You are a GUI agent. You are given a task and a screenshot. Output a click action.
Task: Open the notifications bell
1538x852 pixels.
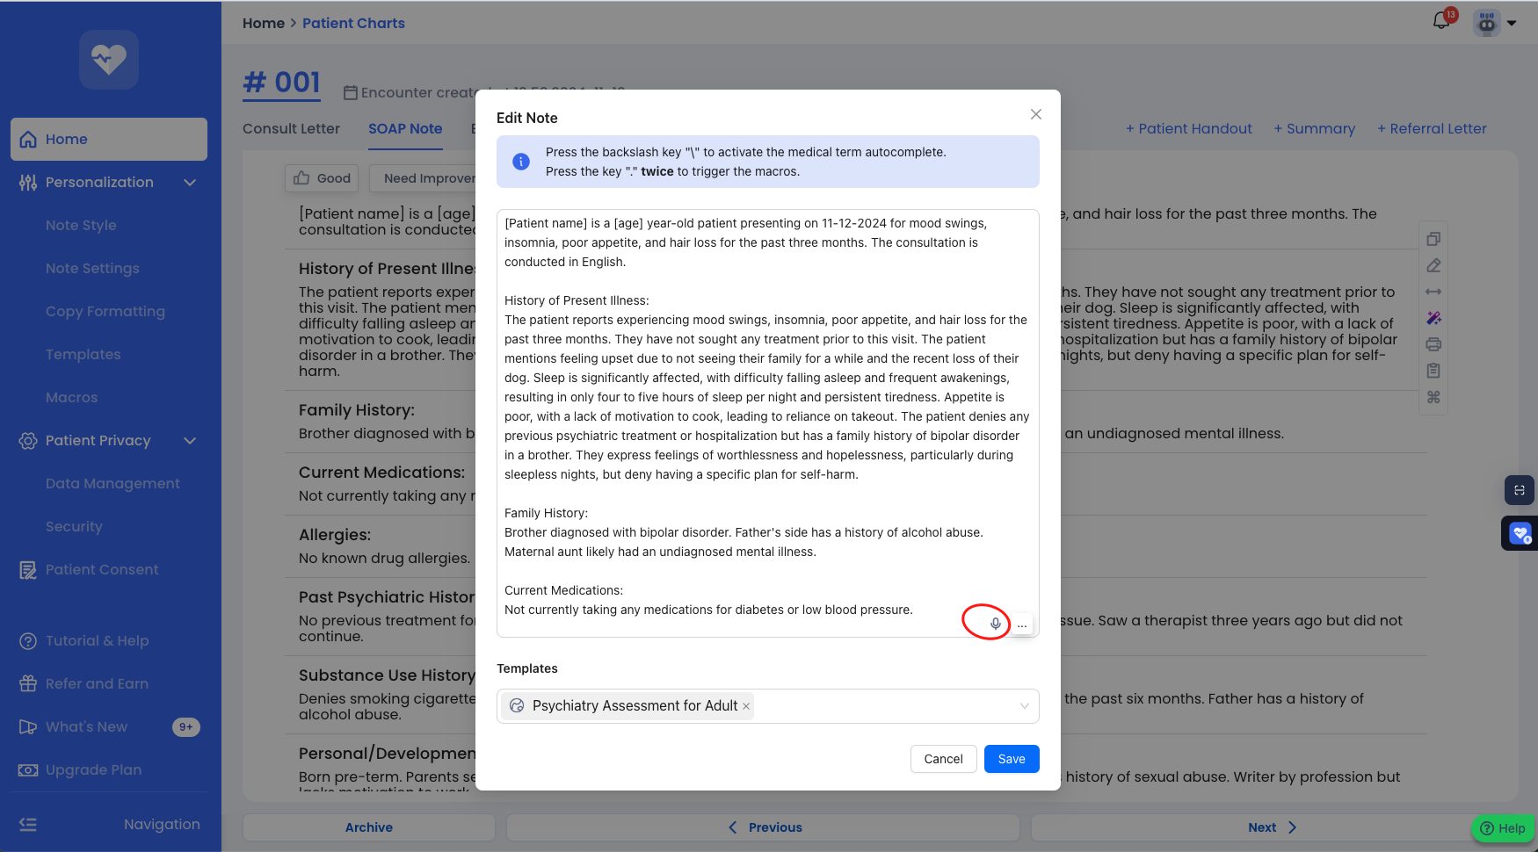tap(1441, 21)
